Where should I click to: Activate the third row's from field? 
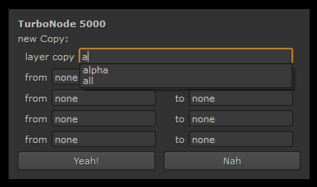pyautogui.click(x=104, y=119)
